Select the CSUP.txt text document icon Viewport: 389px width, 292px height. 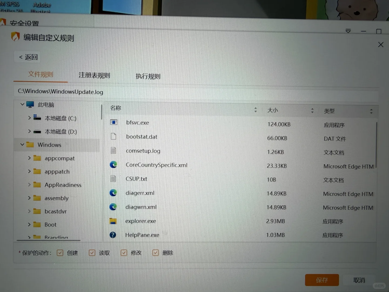pos(113,178)
